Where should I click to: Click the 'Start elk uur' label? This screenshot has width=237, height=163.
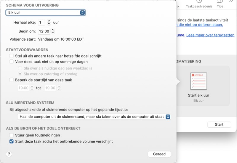pyautogui.click(x=198, y=95)
